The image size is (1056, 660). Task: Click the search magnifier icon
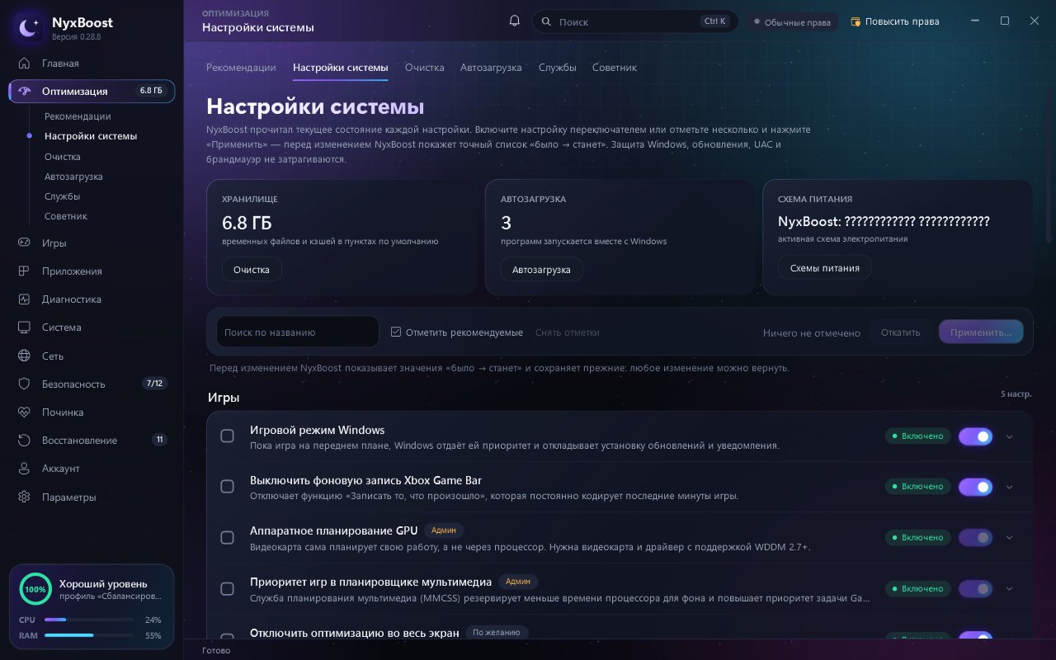point(547,22)
